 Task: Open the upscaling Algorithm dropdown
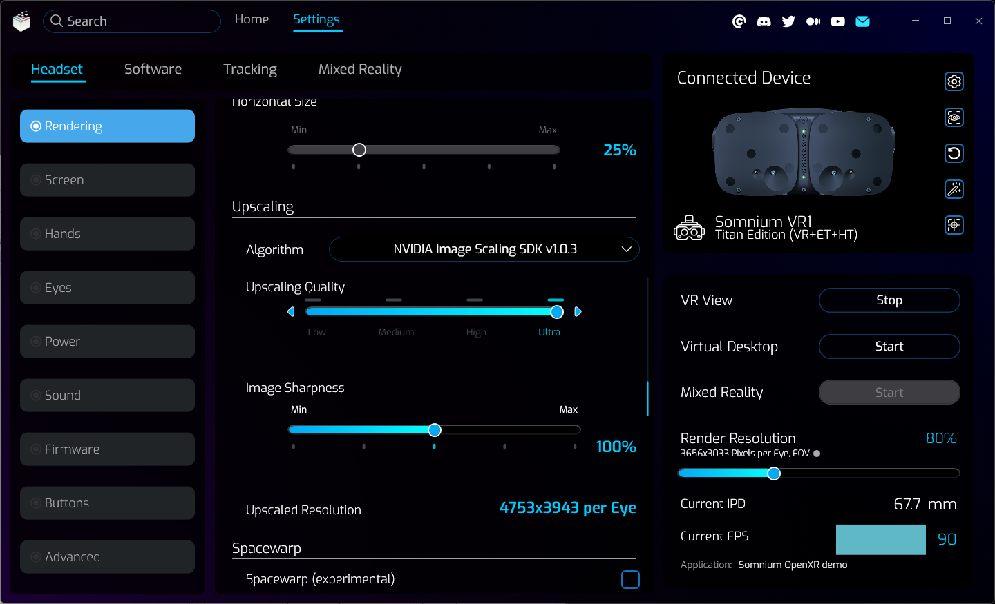(484, 249)
